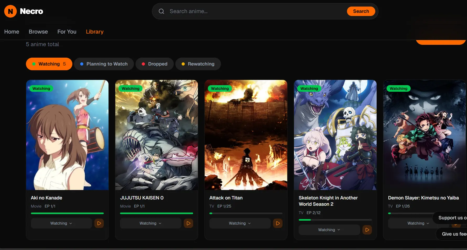
Task: Open the Demon Slayer poster thumbnail
Action: tap(425, 135)
